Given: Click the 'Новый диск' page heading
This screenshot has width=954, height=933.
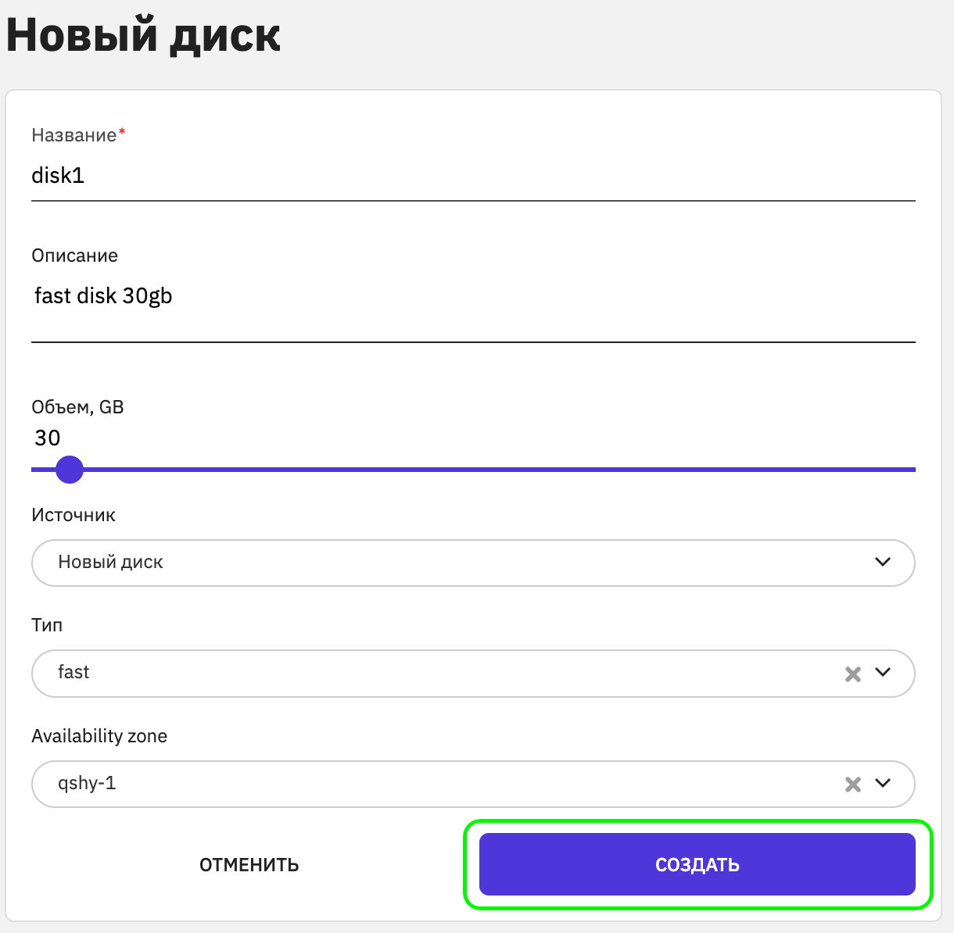Looking at the screenshot, I should pos(143,34).
